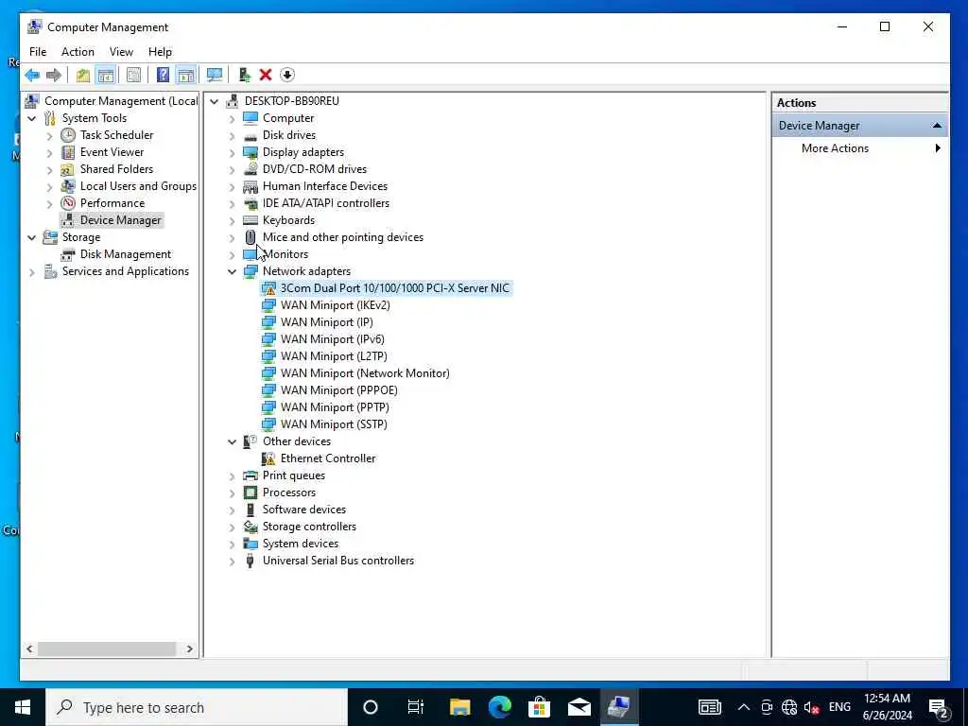Viewport: 968px width, 726px height.
Task: Expand Services and Applications node
Action: point(32,271)
